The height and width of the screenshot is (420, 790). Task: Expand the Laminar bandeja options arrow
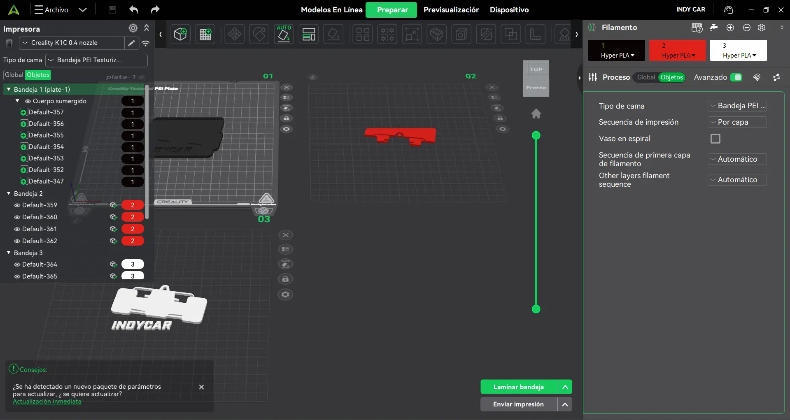coord(565,387)
